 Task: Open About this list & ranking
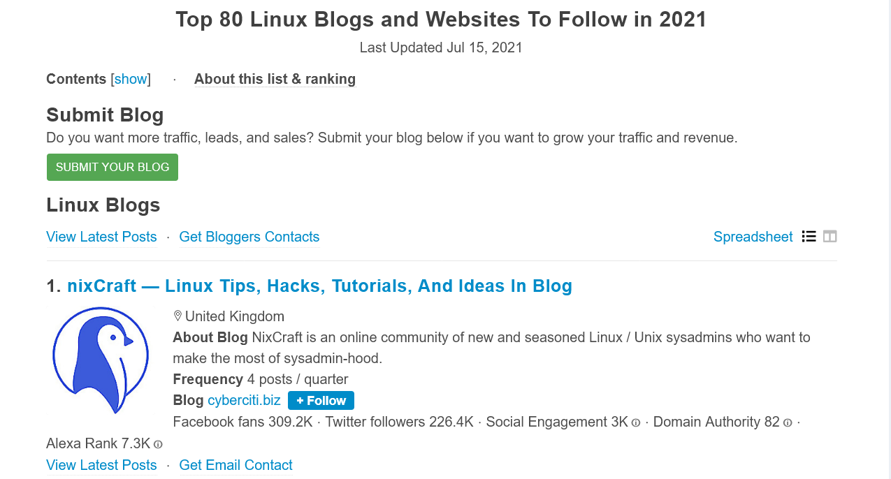275,79
